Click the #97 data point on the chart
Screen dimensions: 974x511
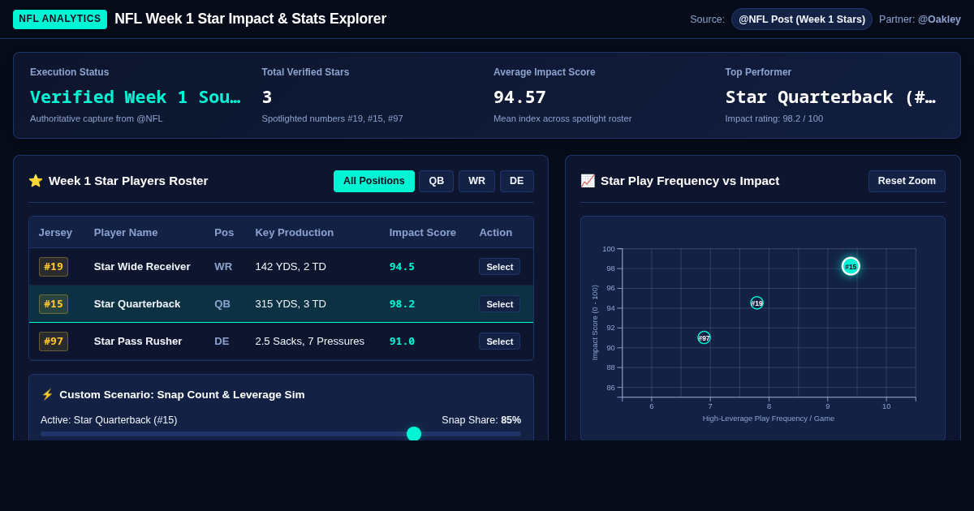[705, 337]
